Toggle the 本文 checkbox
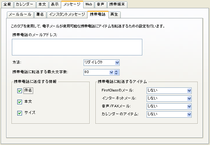Screen dimensions: 210x145 (x=19, y=102)
